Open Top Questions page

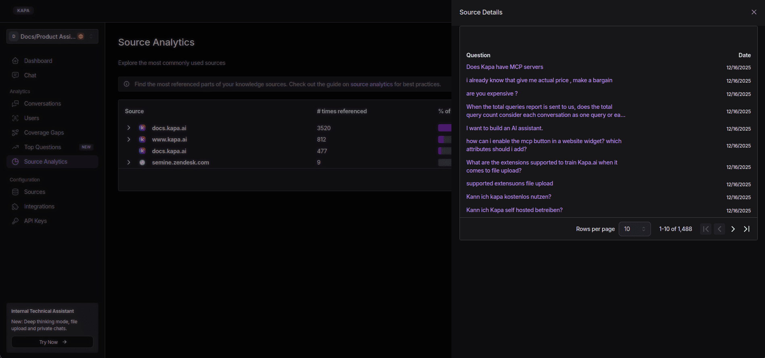[x=52, y=147]
